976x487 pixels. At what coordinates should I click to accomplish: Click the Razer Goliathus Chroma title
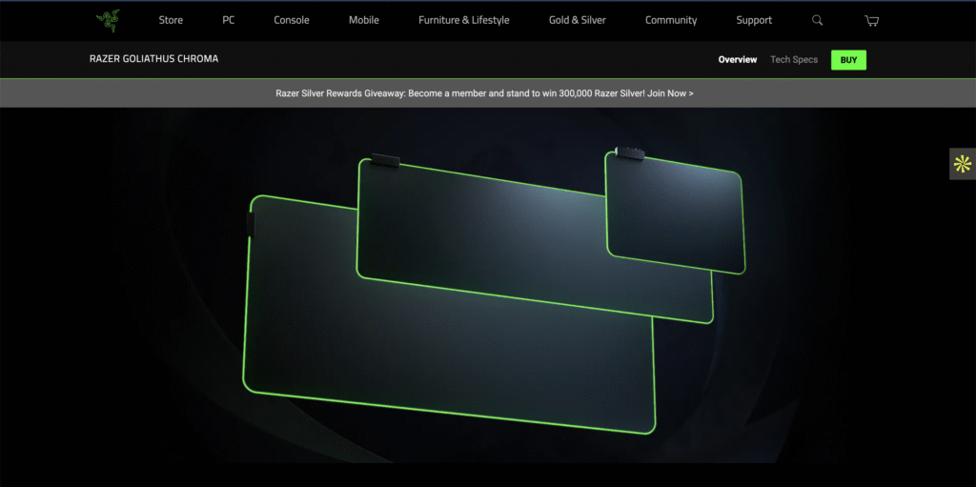pos(153,59)
